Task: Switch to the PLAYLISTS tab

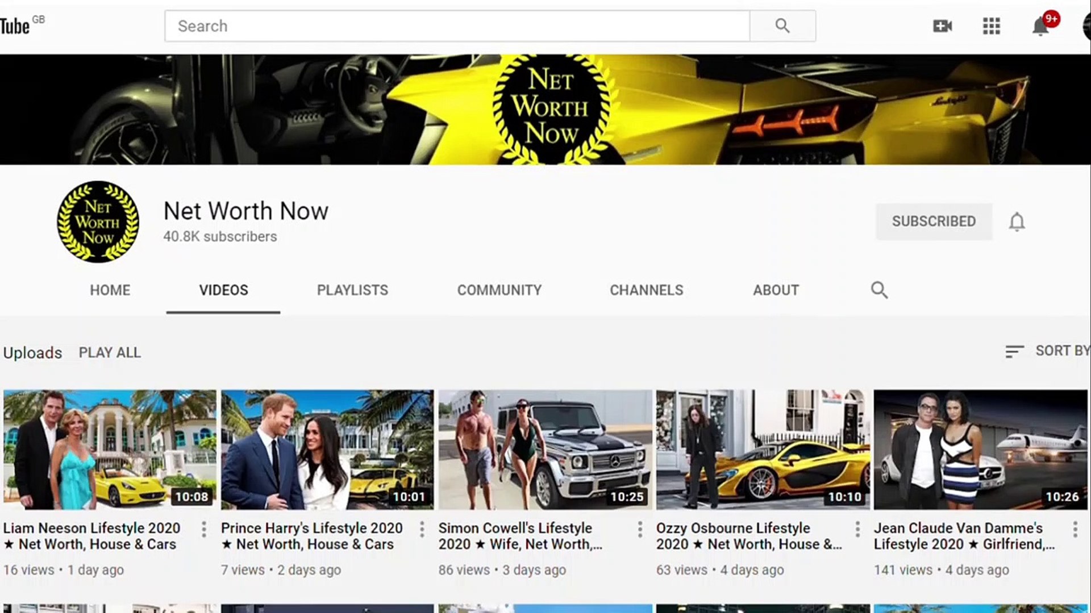Action: pos(352,290)
